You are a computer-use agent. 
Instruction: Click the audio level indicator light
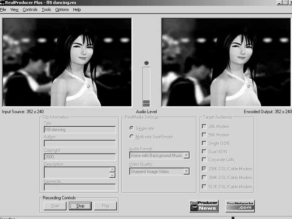pos(146,63)
